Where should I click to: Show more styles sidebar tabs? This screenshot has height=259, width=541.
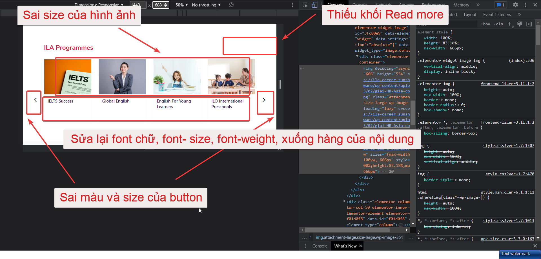tap(519, 14)
